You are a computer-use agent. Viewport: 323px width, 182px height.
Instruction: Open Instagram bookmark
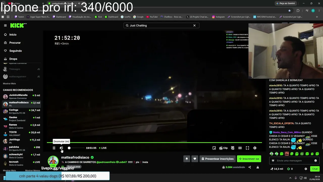pyautogui.click(x=218, y=17)
